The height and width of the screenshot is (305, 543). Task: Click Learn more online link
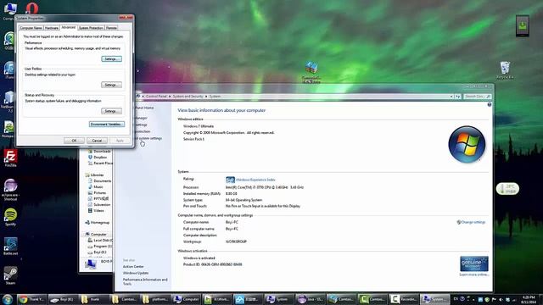pyautogui.click(x=474, y=274)
